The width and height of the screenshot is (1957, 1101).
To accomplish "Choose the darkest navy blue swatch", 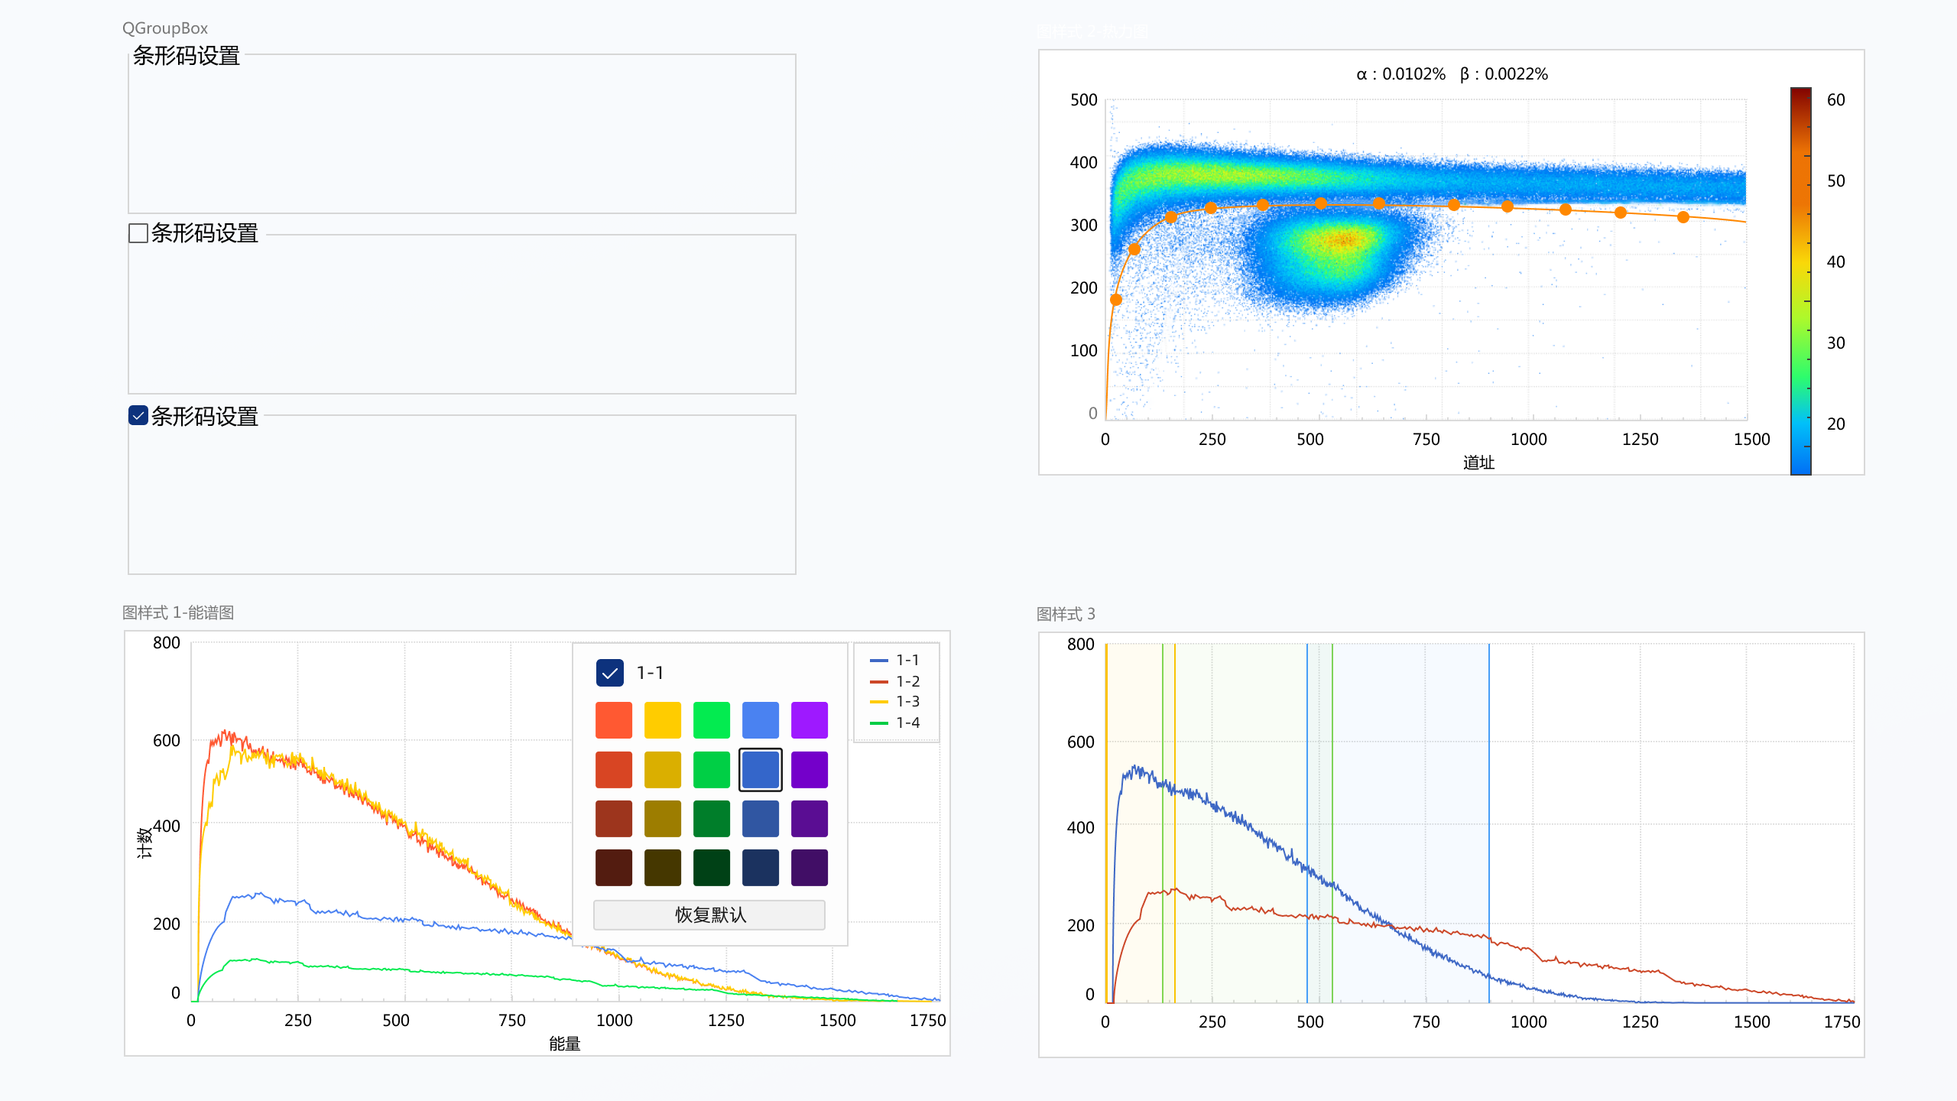I will 760,867.
